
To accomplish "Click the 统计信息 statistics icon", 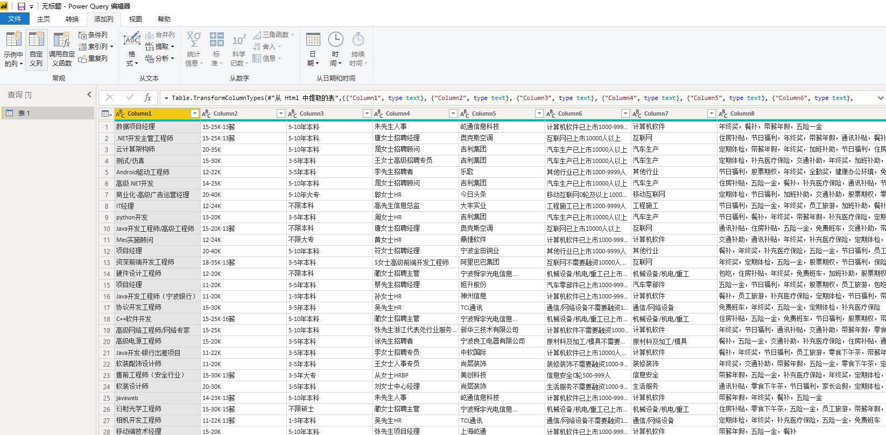I will pos(194,39).
